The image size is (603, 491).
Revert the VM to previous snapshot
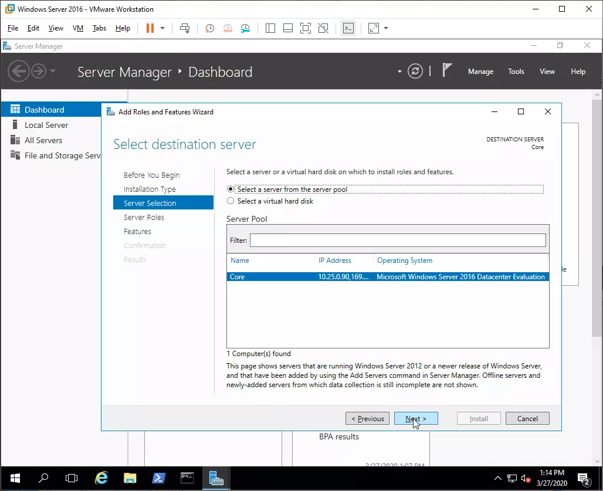coord(228,28)
